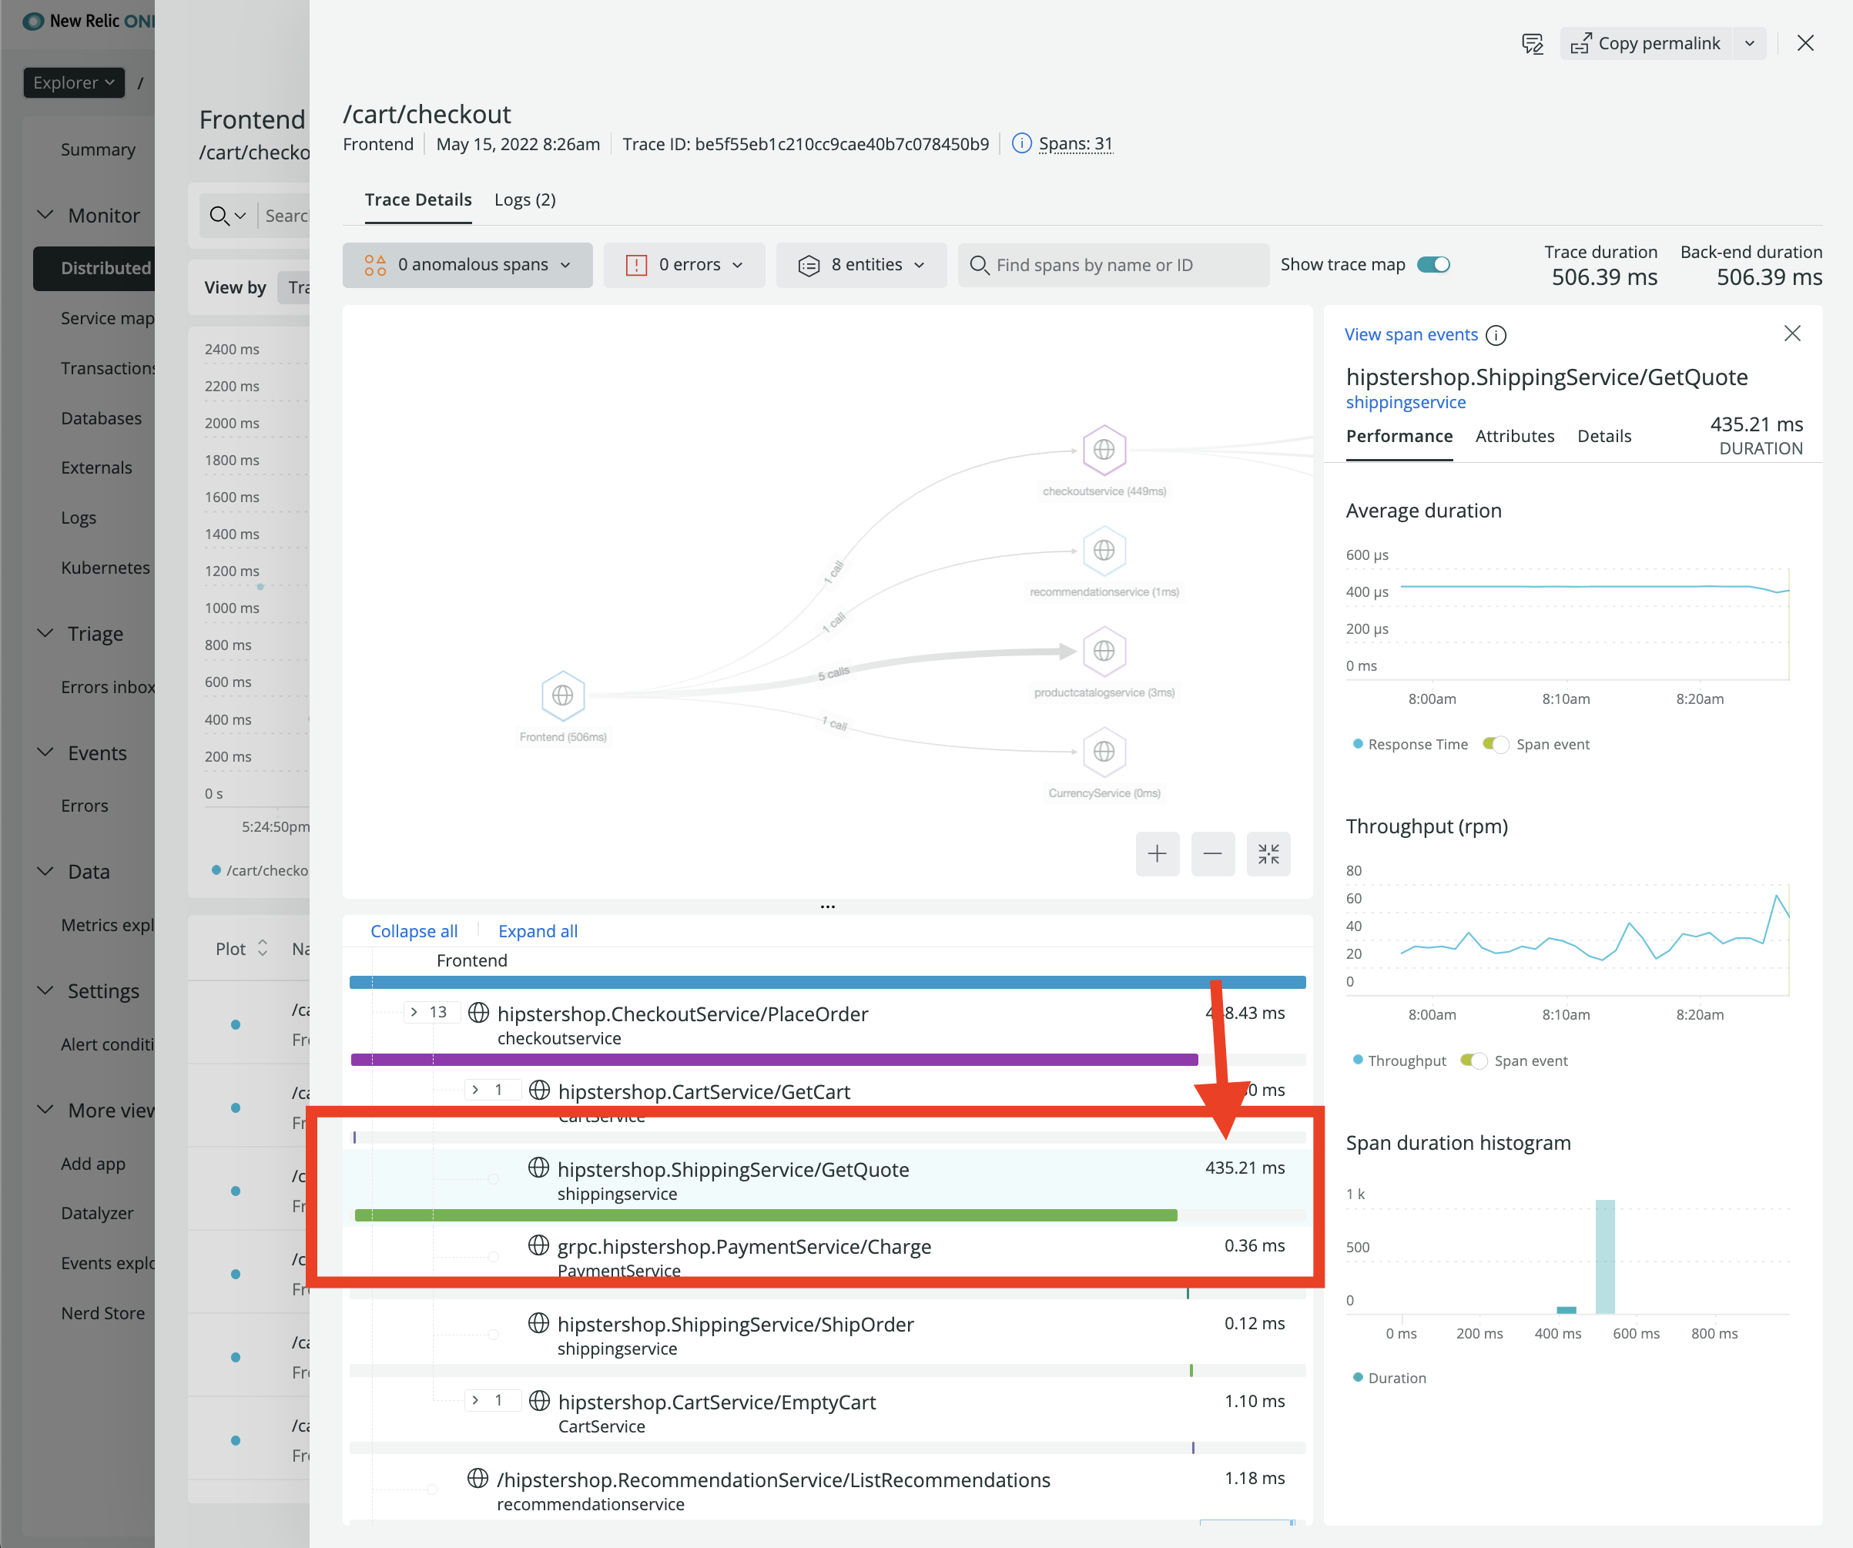
Task: Open the shippingservice entity link
Action: tap(1406, 403)
